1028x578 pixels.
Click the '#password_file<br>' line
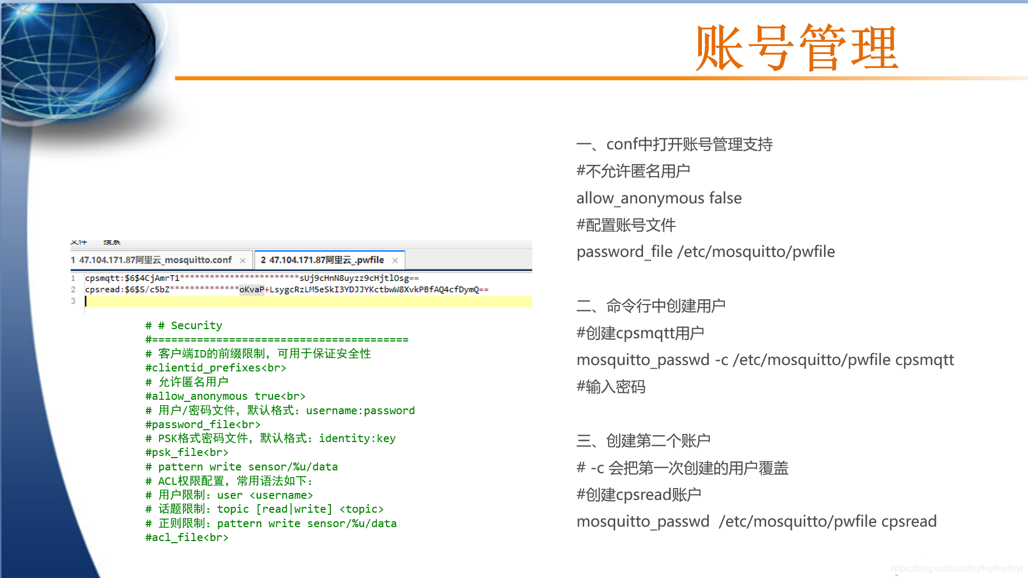click(x=203, y=424)
